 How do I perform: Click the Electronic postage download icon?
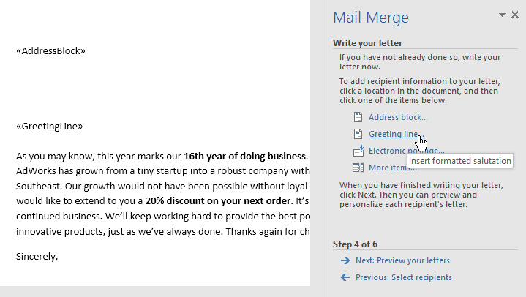point(358,151)
